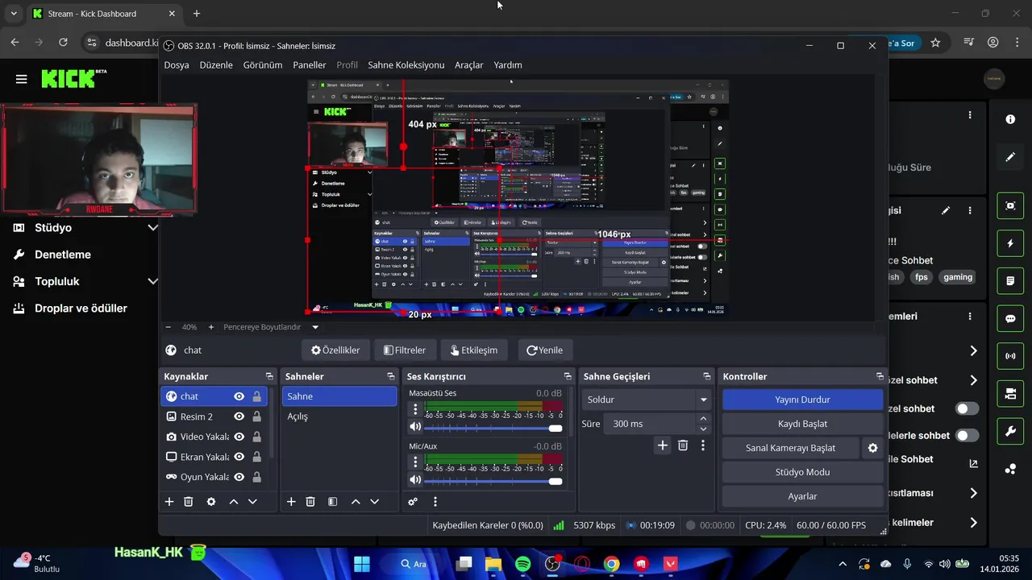
Task: Add a new scene in Sahneler panel
Action: (291, 501)
